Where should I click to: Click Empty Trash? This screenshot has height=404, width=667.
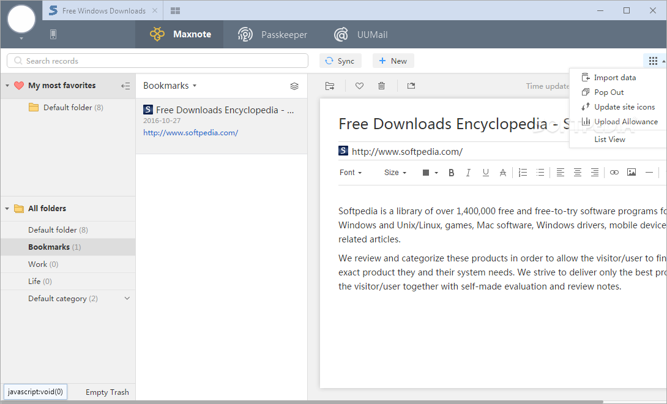click(x=107, y=392)
